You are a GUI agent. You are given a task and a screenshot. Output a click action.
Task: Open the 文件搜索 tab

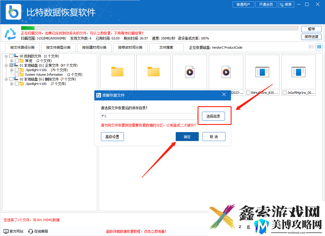166,47
